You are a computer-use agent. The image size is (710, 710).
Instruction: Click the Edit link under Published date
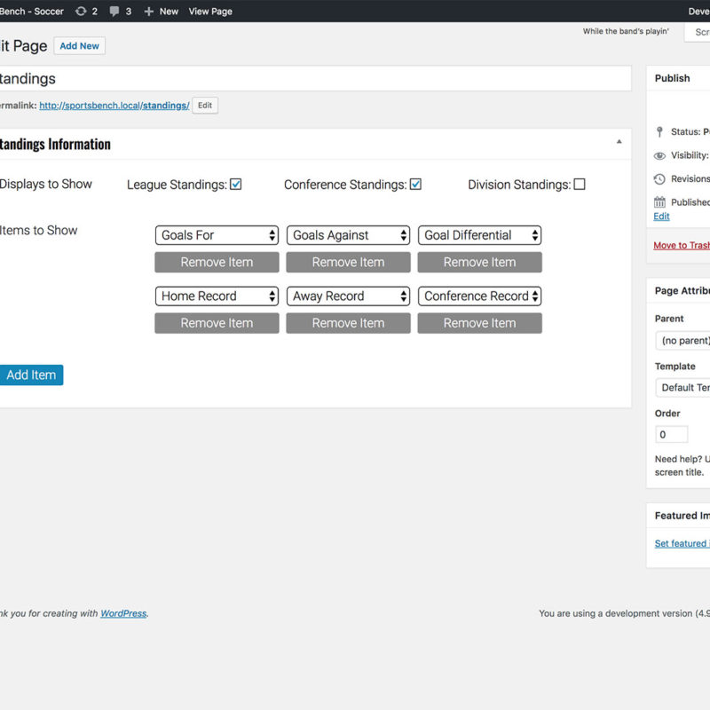[661, 217]
